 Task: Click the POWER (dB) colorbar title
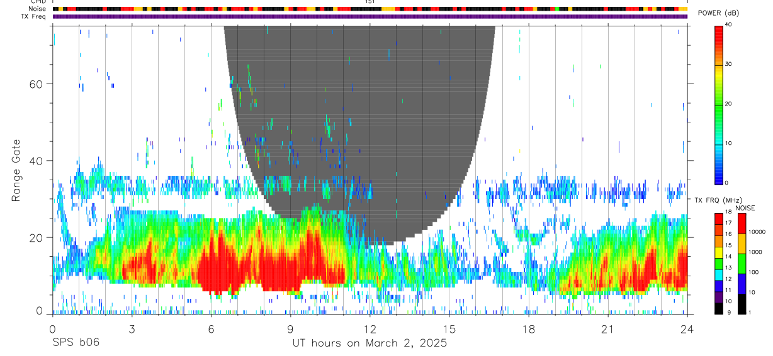coord(718,14)
